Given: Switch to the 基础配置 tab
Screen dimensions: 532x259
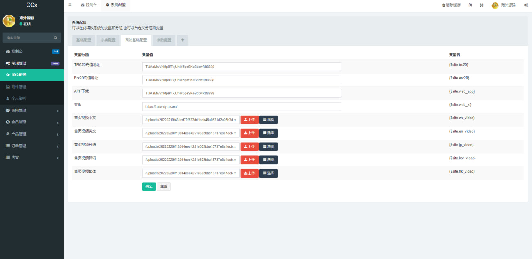Looking at the screenshot, I should [83, 40].
